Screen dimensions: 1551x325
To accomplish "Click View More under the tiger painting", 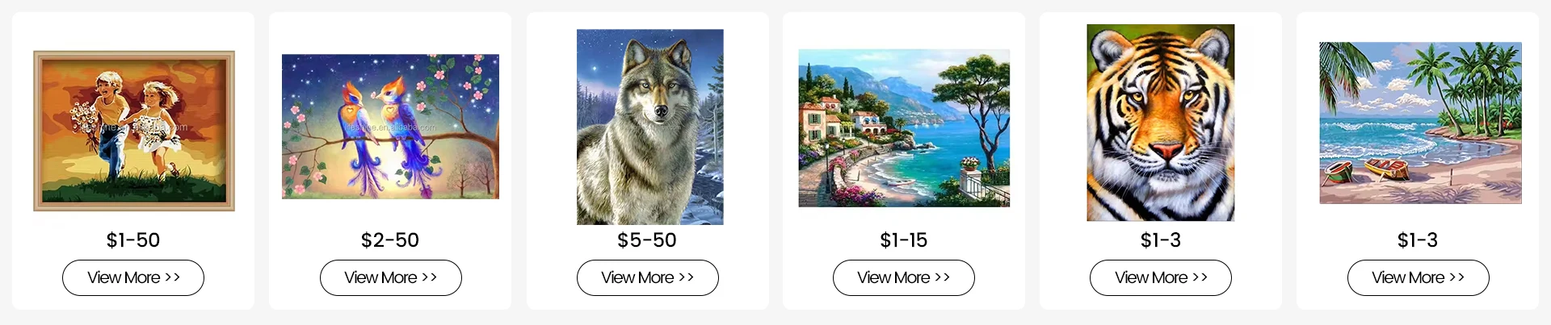I will pos(1160,277).
